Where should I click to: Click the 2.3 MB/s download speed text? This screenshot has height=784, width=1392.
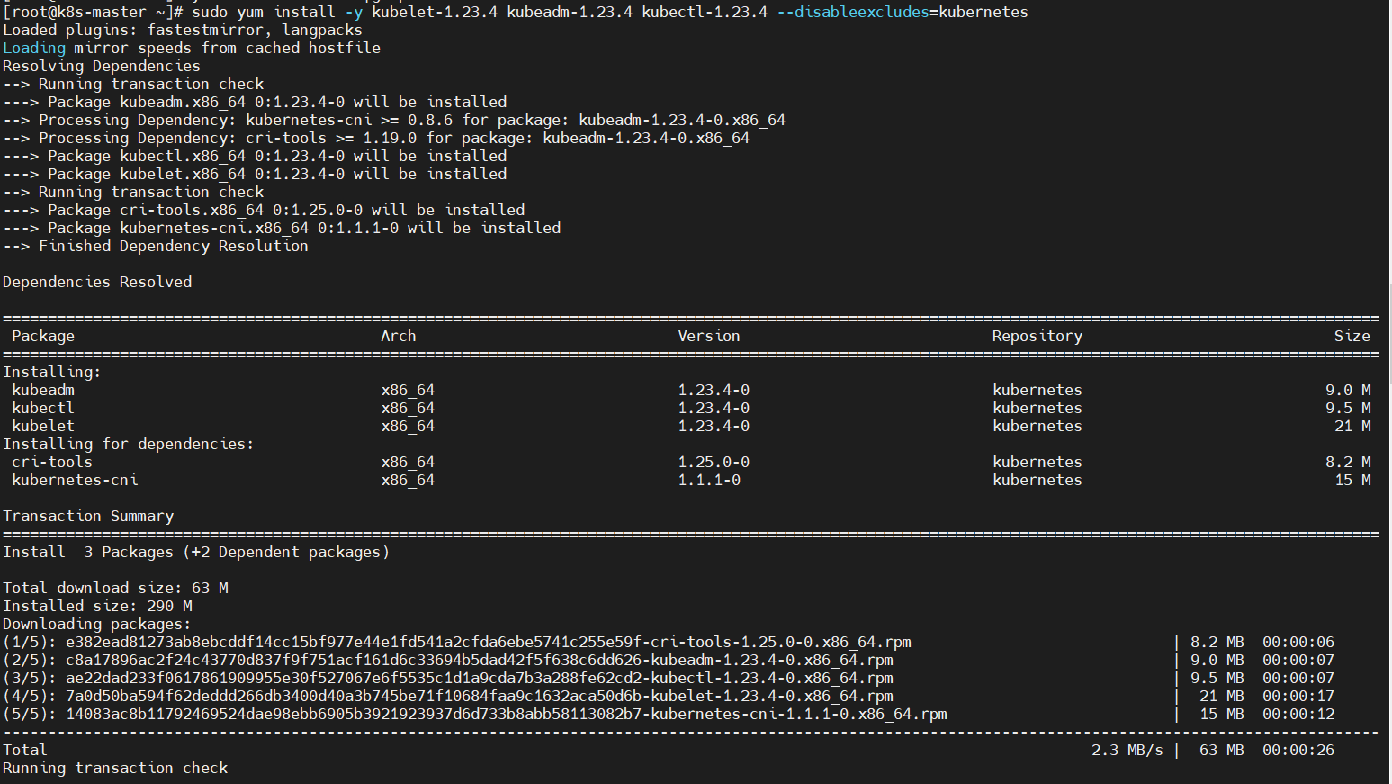click(1128, 749)
